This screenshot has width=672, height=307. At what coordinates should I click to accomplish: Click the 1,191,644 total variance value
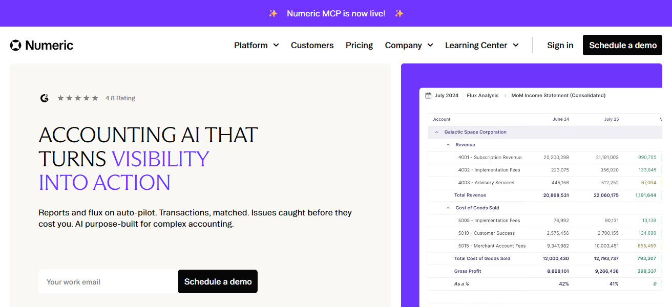(645, 195)
